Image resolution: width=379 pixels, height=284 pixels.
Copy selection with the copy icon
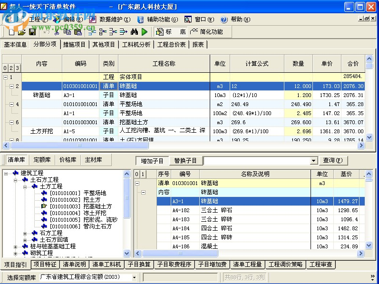(x=67, y=32)
